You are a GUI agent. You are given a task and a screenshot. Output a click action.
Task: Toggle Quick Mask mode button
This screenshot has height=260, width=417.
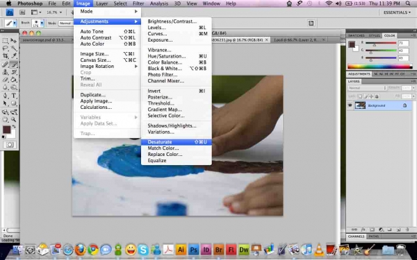10,145
